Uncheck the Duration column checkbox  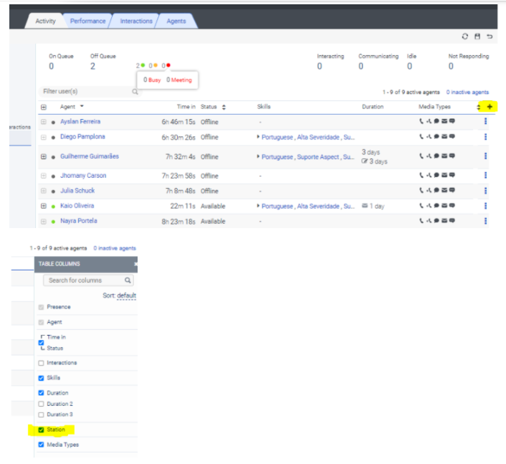[41, 393]
